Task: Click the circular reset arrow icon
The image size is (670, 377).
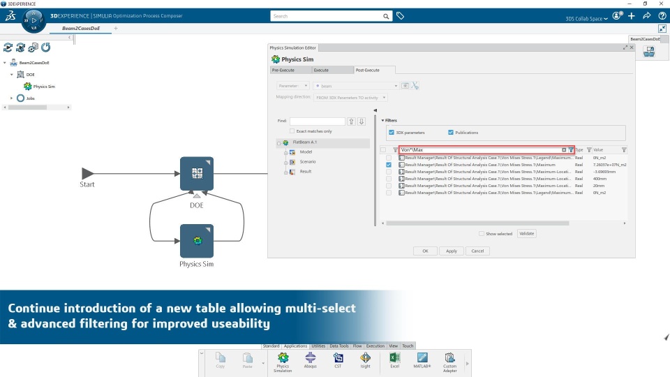Action: [46, 47]
